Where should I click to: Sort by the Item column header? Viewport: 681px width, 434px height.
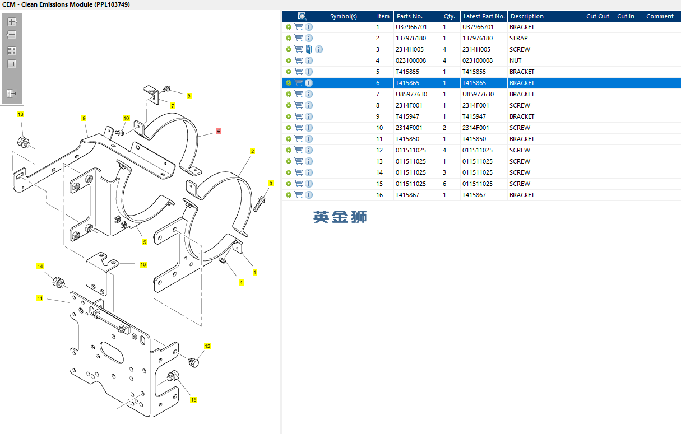pyautogui.click(x=383, y=16)
